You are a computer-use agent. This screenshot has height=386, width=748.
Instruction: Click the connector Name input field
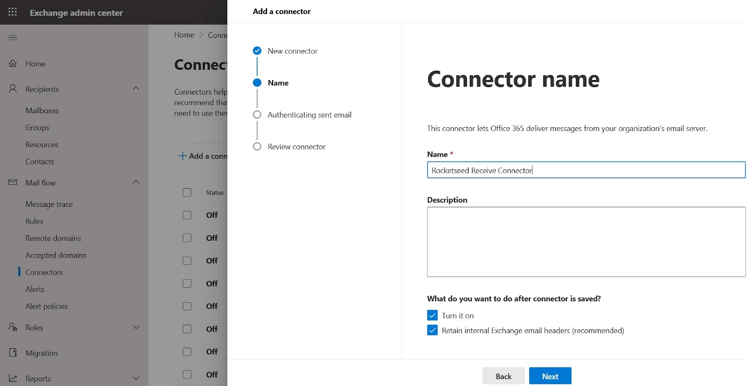coord(586,170)
